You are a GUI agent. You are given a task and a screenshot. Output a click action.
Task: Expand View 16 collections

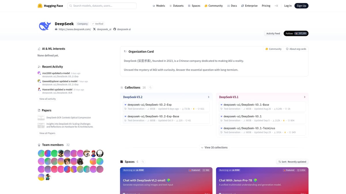tap(214, 147)
